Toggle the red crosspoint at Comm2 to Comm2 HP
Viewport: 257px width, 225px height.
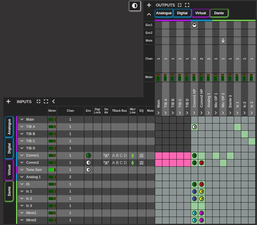202,163
